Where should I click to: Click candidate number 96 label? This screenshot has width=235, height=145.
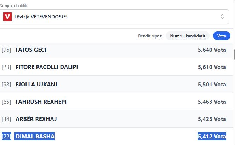[6, 50]
